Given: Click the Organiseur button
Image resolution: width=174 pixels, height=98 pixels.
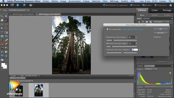Looking at the screenshot, I should coord(161,5).
